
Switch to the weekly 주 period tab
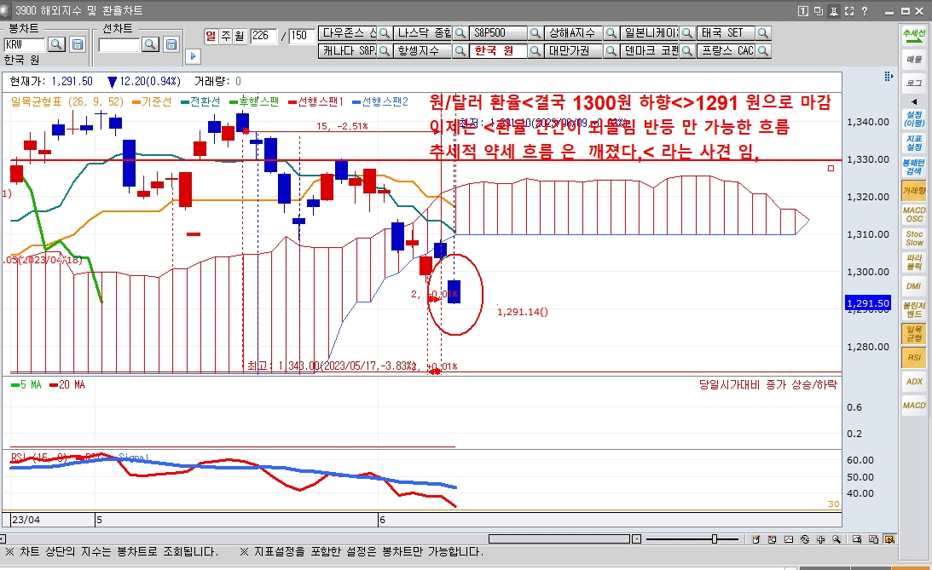tap(225, 36)
